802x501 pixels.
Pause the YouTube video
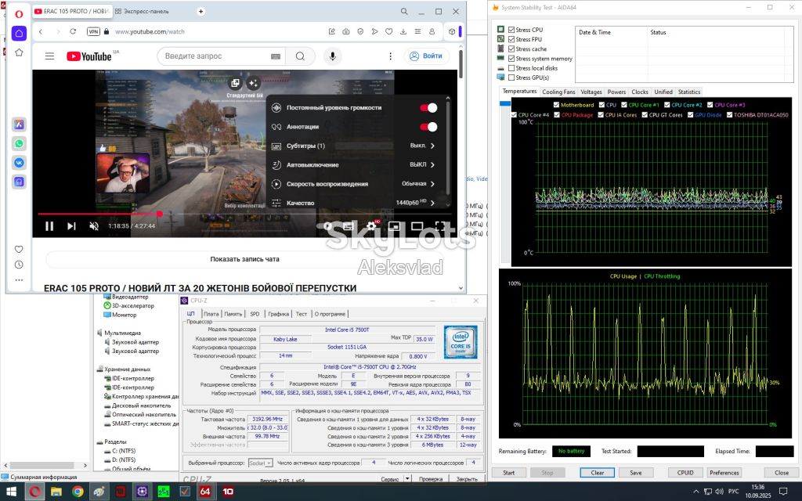pyautogui.click(x=49, y=226)
